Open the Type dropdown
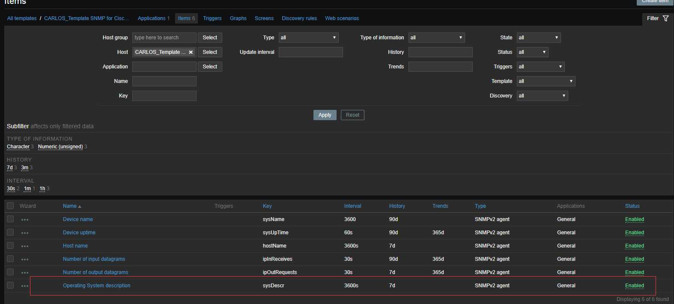 (308, 38)
